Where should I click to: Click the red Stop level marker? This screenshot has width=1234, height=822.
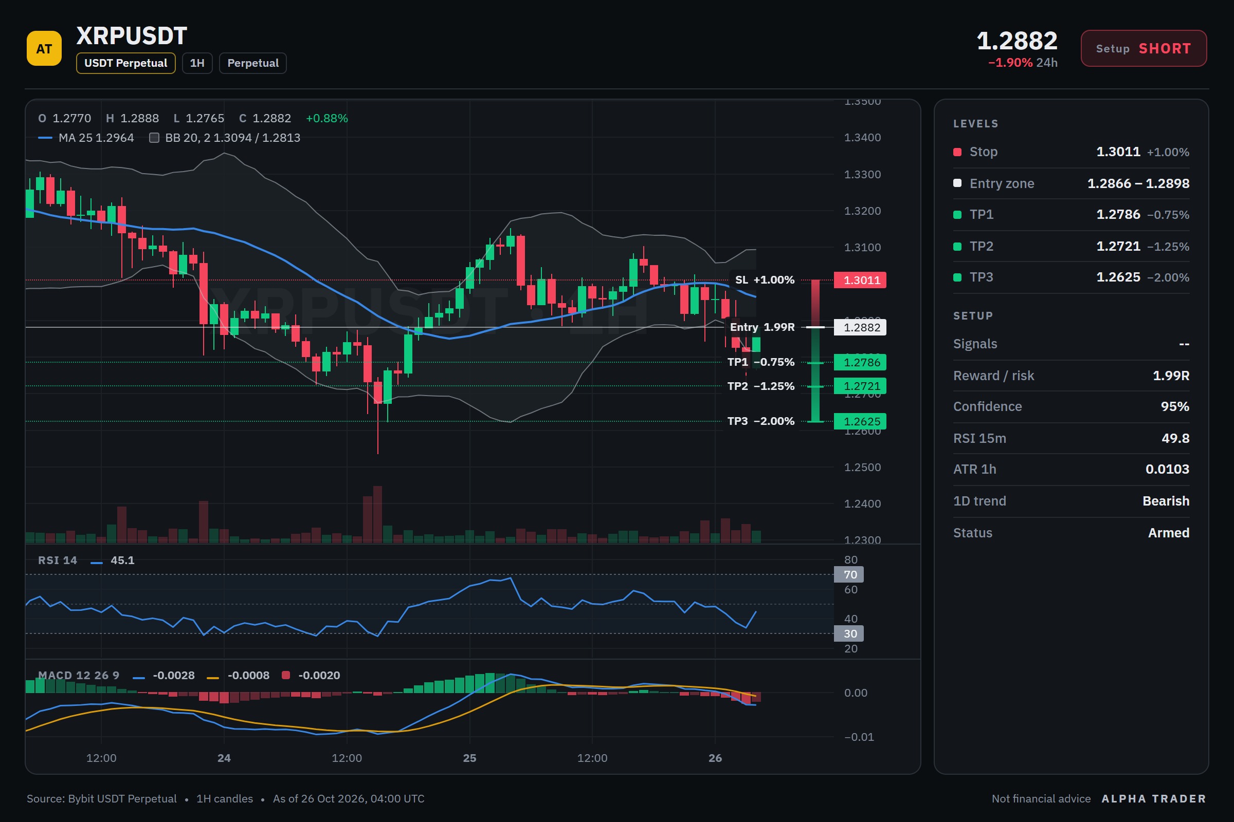click(x=957, y=152)
